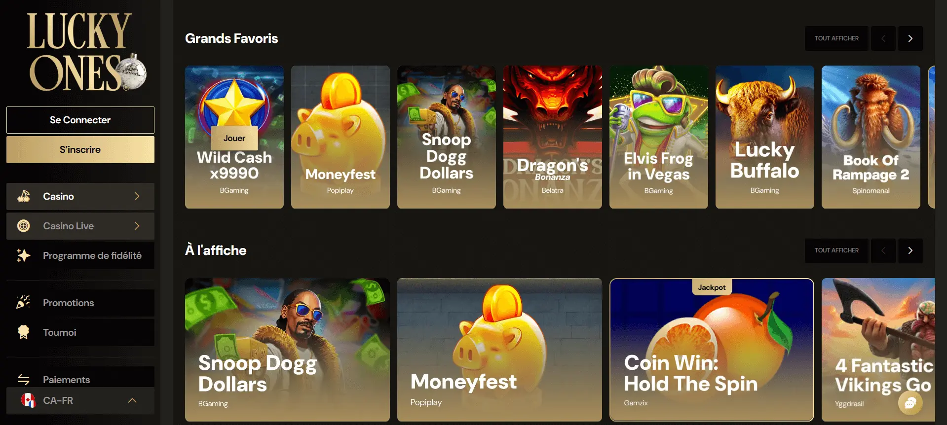Expand the Casino submenu chevron
This screenshot has height=425, width=947.
[x=137, y=196]
